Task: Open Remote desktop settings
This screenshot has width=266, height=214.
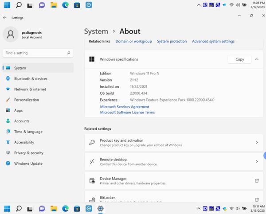Action: [174, 162]
